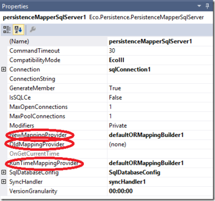
Task: Select the IsSQLCe property
Action: (20, 97)
